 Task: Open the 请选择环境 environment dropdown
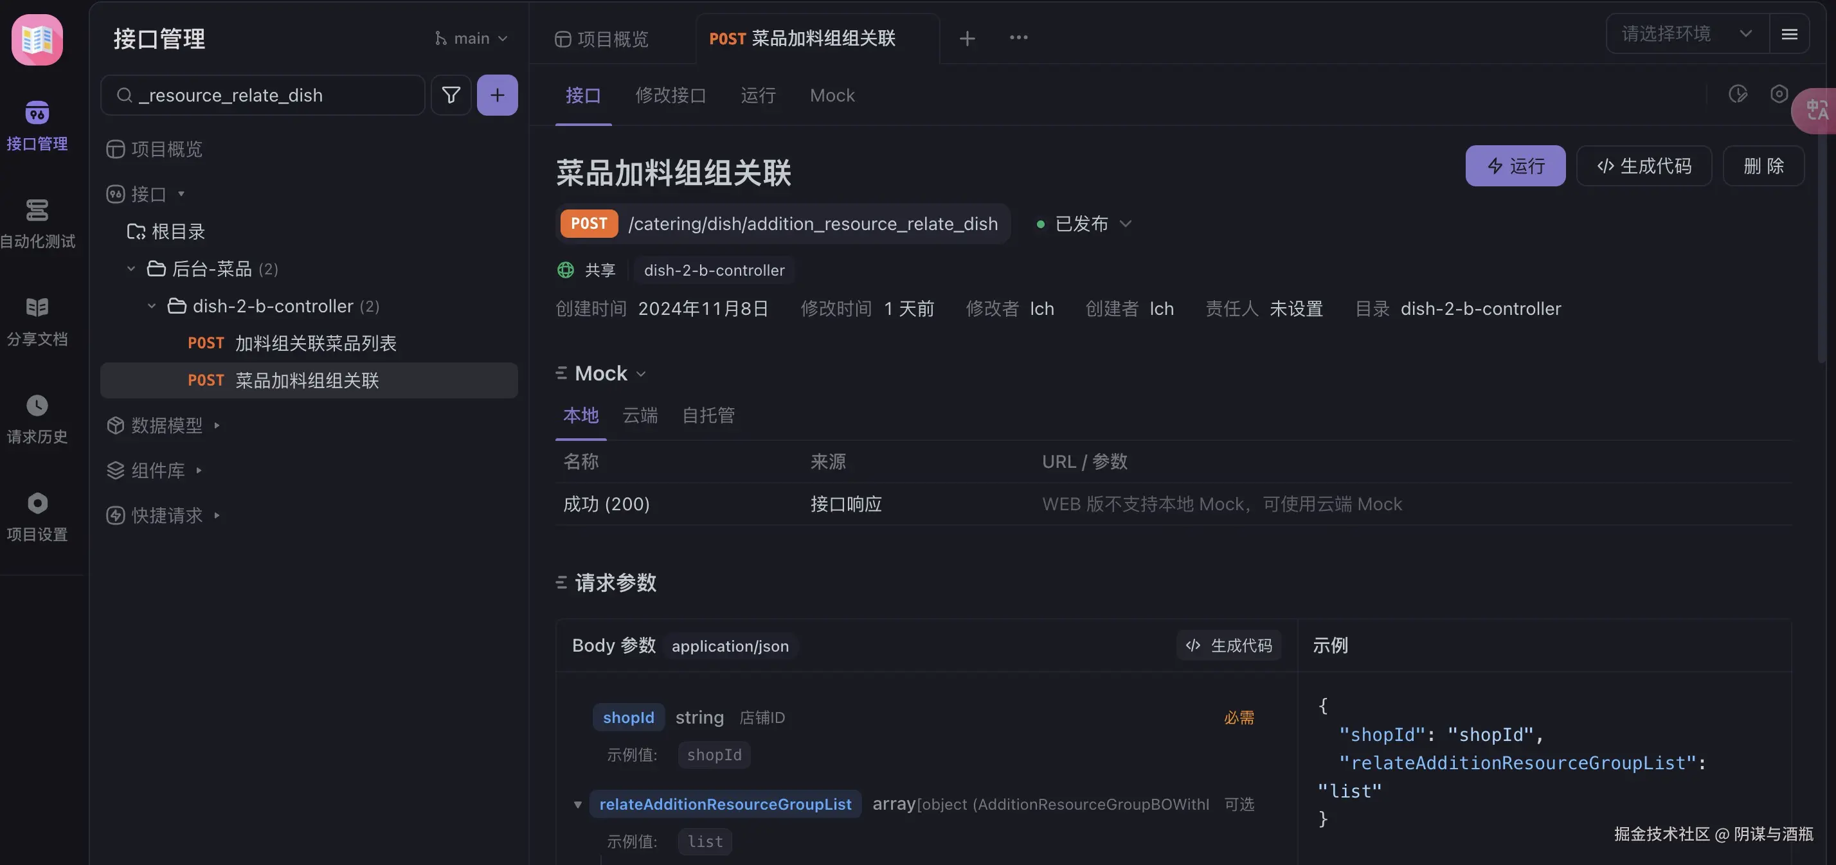click(1686, 33)
